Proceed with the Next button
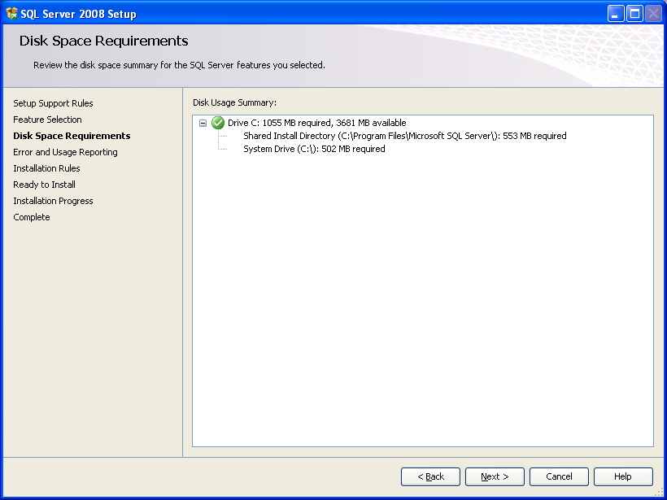Image resolution: width=667 pixels, height=500 pixels. [495, 476]
